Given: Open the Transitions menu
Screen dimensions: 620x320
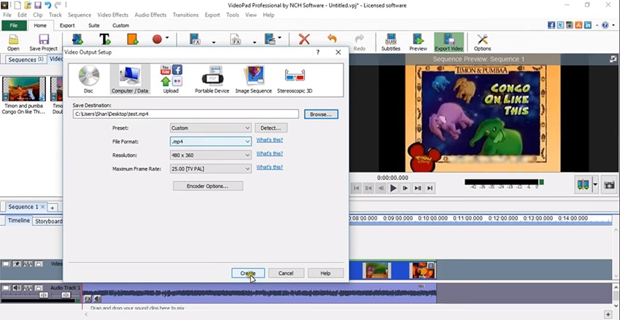Looking at the screenshot, I should (x=185, y=15).
